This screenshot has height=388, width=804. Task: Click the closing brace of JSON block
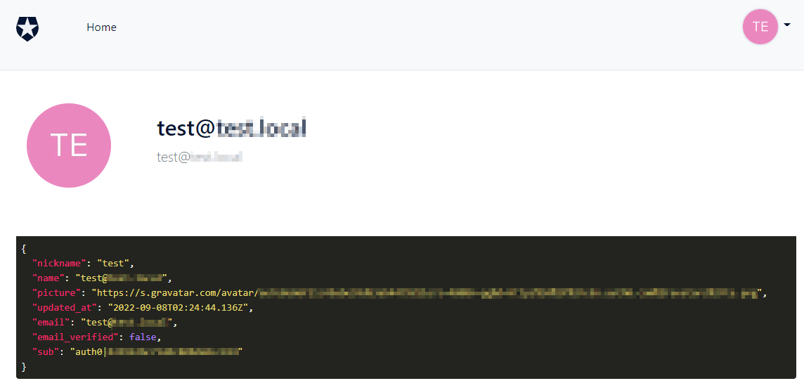click(24, 367)
